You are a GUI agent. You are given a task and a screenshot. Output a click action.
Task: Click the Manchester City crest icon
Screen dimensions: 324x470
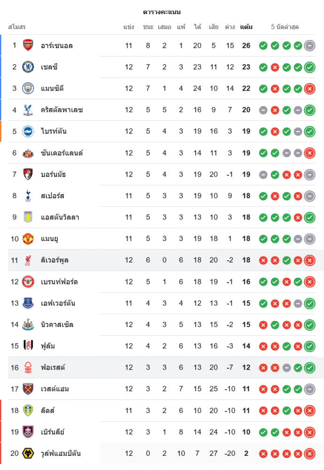click(28, 88)
